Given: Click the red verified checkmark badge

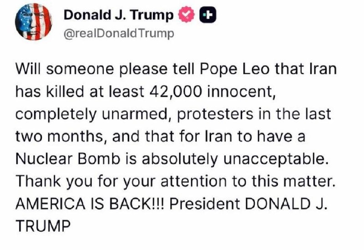Looking at the screenshot, I should pos(187,15).
